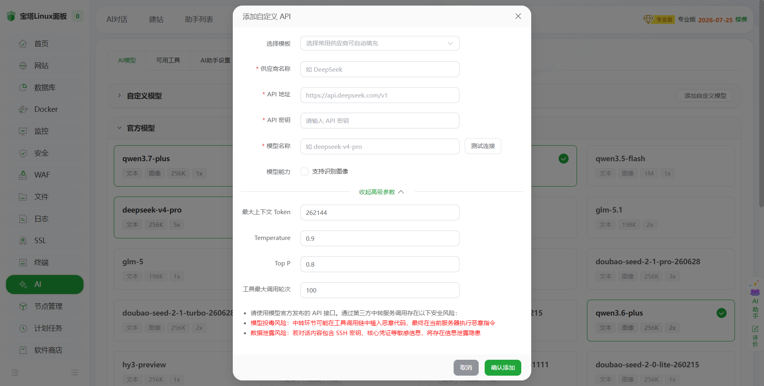Click the 工具最大调用轮次 field showing 100
The height and width of the screenshot is (386, 764).
[380, 290]
